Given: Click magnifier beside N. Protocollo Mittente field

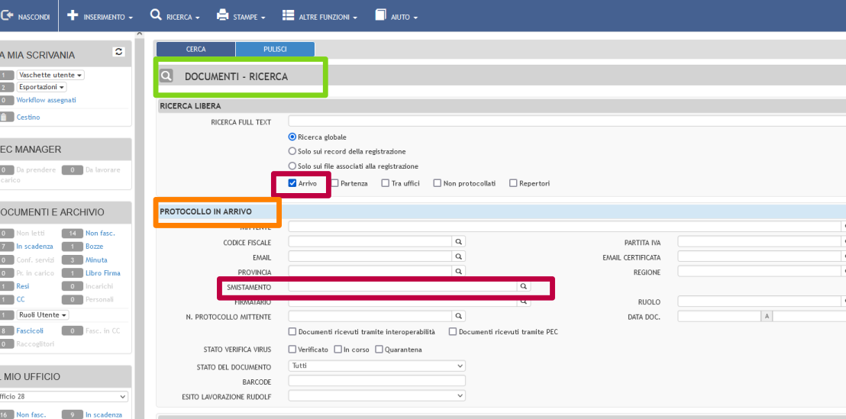Looking at the screenshot, I should pos(459,315).
